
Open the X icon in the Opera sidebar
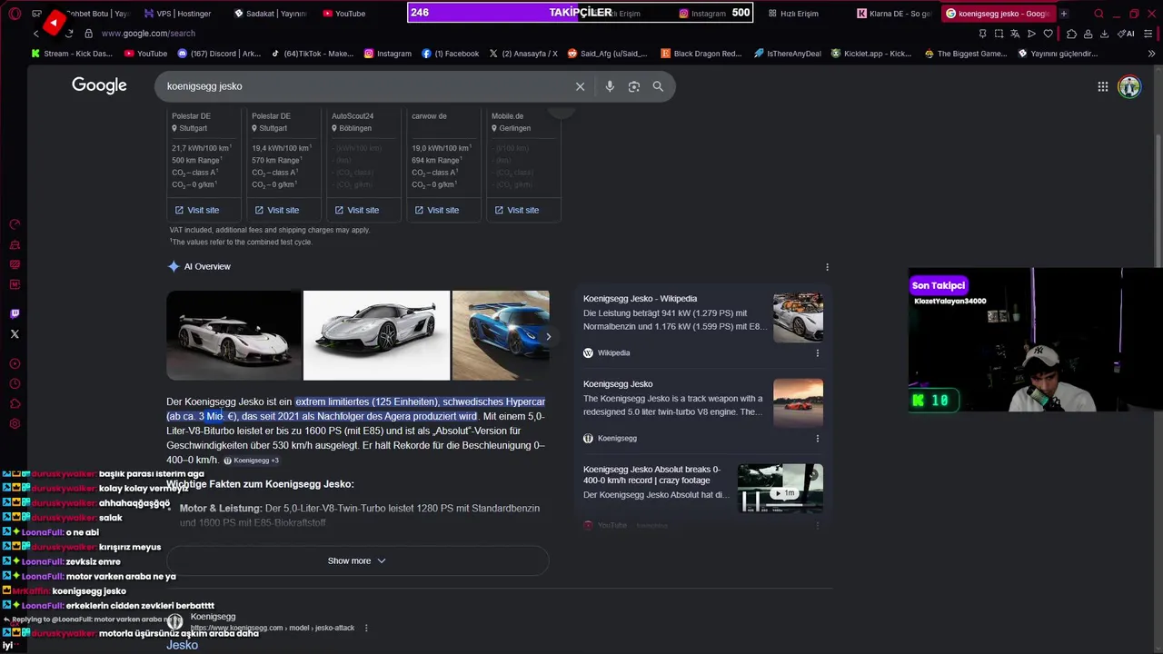(x=15, y=334)
